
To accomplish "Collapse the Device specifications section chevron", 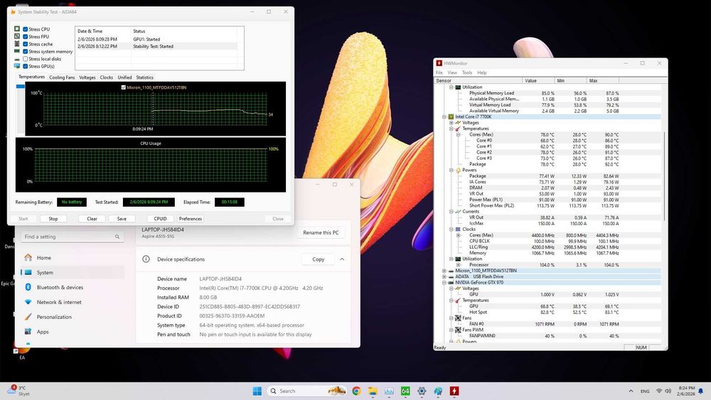I will pyautogui.click(x=343, y=259).
